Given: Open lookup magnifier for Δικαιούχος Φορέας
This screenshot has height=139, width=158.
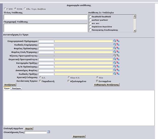Looking at the screenshot, I should [115, 70].
